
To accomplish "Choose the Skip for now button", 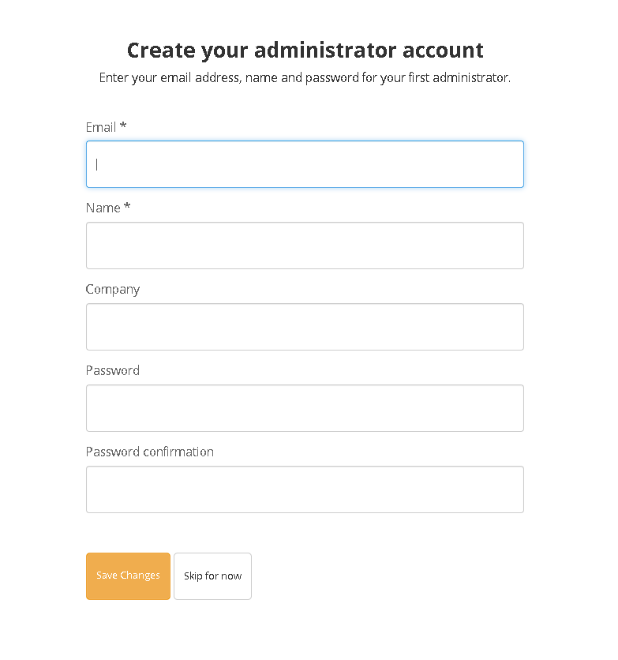I will pyautogui.click(x=212, y=576).
